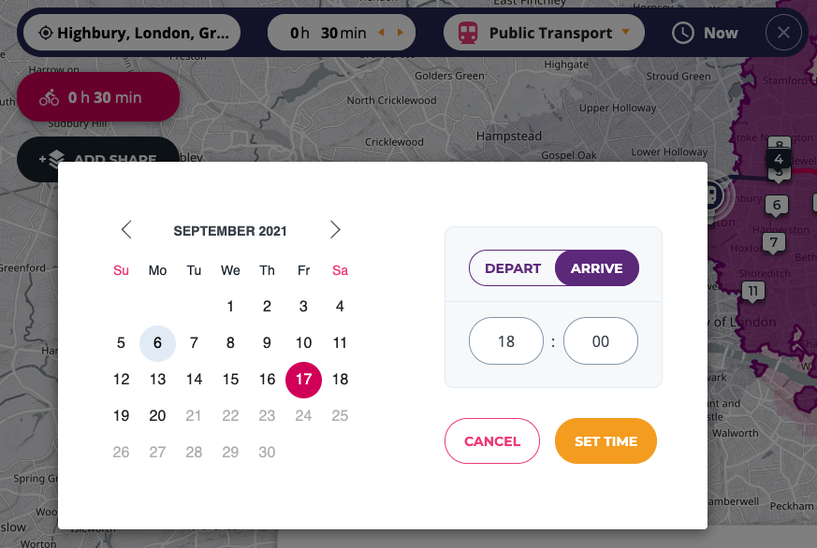Click the add layers icon beside Add Shape
Image resolution: width=817 pixels, height=548 pixels.
click(52, 159)
